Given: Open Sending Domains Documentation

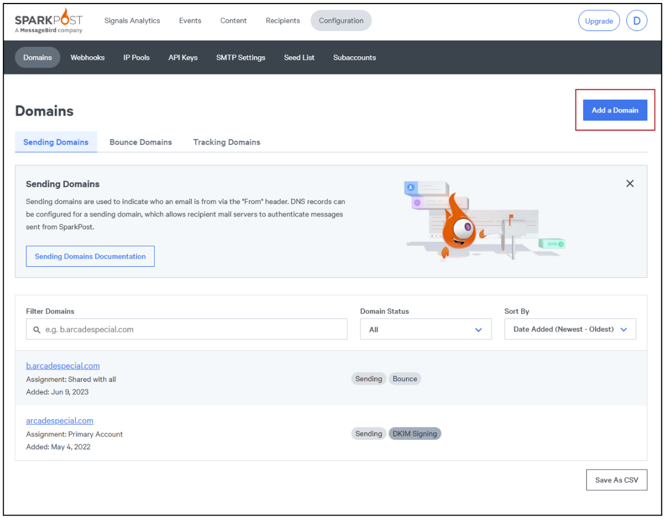Looking at the screenshot, I should (x=90, y=256).
